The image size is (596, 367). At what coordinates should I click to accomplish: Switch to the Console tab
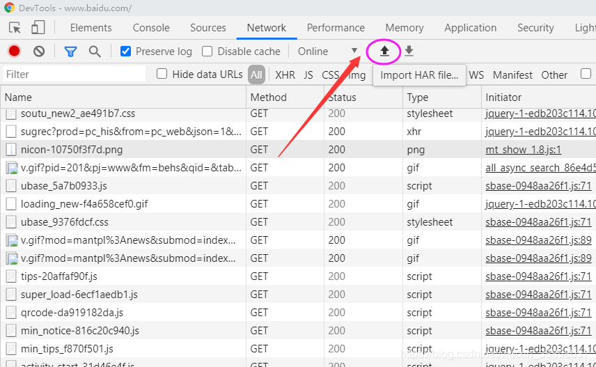pyautogui.click(x=151, y=28)
